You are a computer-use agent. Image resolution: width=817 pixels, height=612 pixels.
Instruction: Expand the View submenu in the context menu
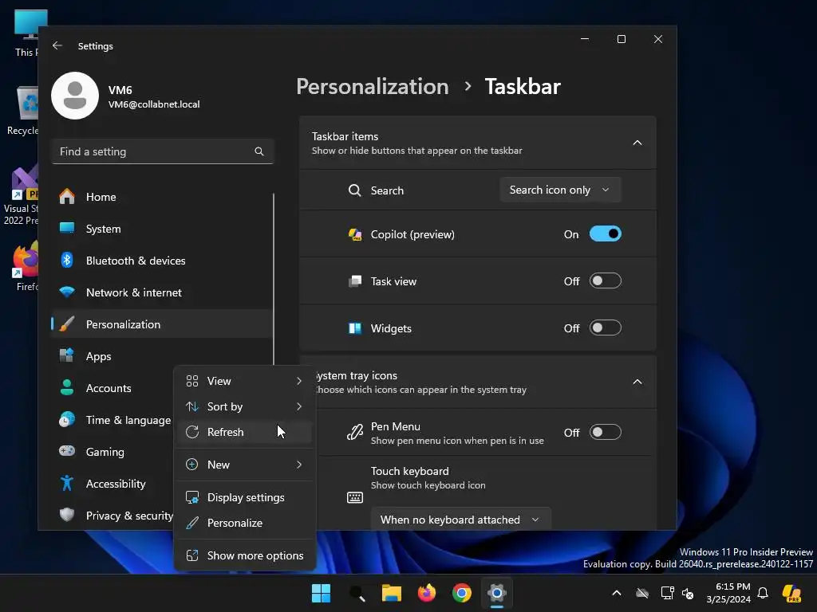244,381
